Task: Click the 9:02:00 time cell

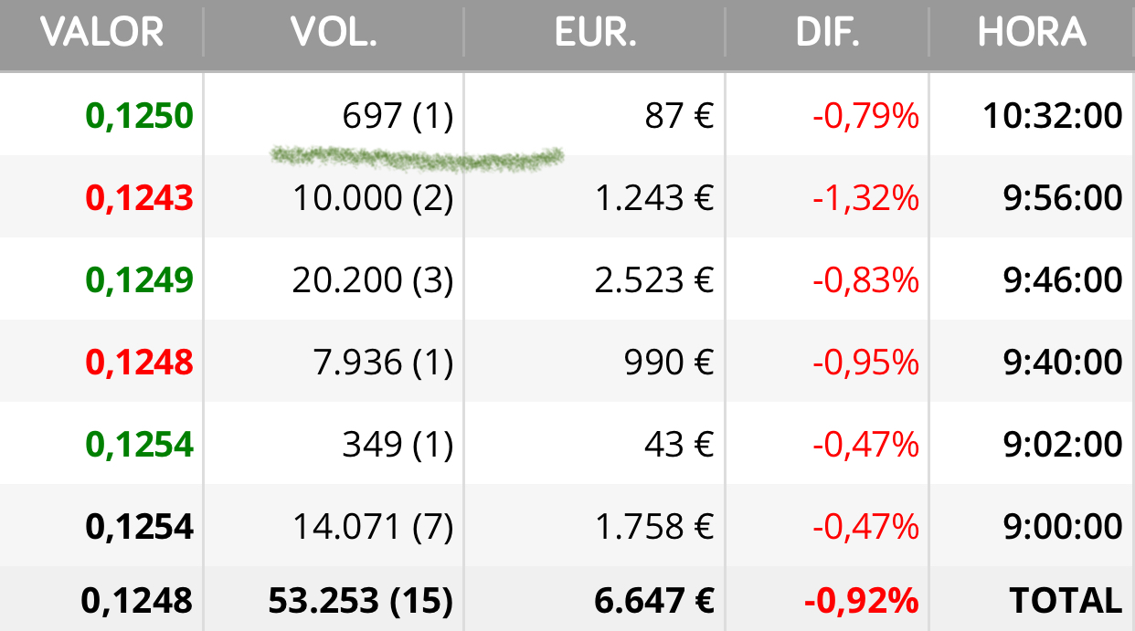Action: tap(1061, 445)
